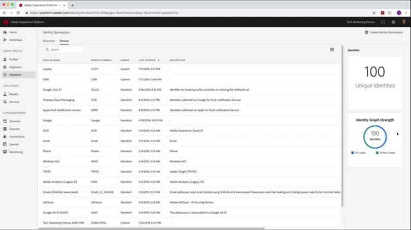Image resolution: width=411 pixels, height=230 pixels.
Task: Select the Google namespace display name
Action: point(47,121)
